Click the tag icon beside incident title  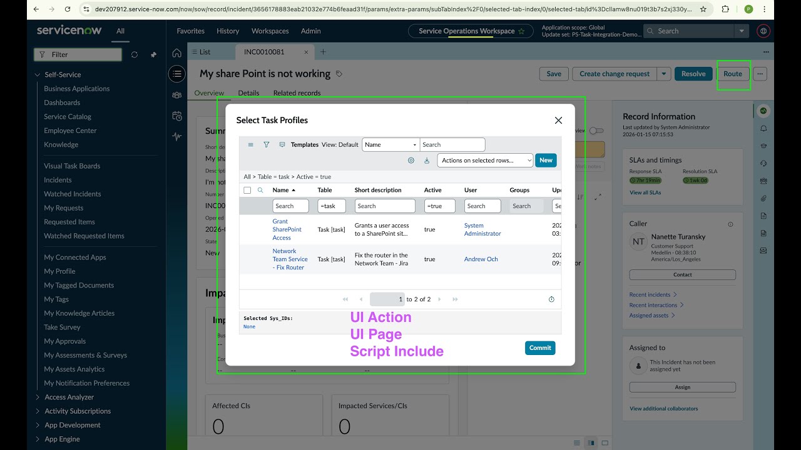point(339,74)
